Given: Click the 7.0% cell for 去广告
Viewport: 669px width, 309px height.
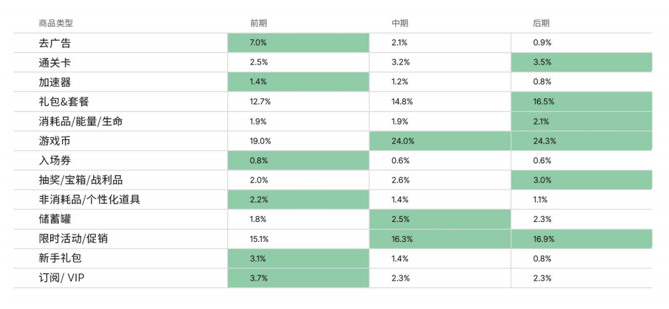Looking at the screenshot, I should click(299, 43).
